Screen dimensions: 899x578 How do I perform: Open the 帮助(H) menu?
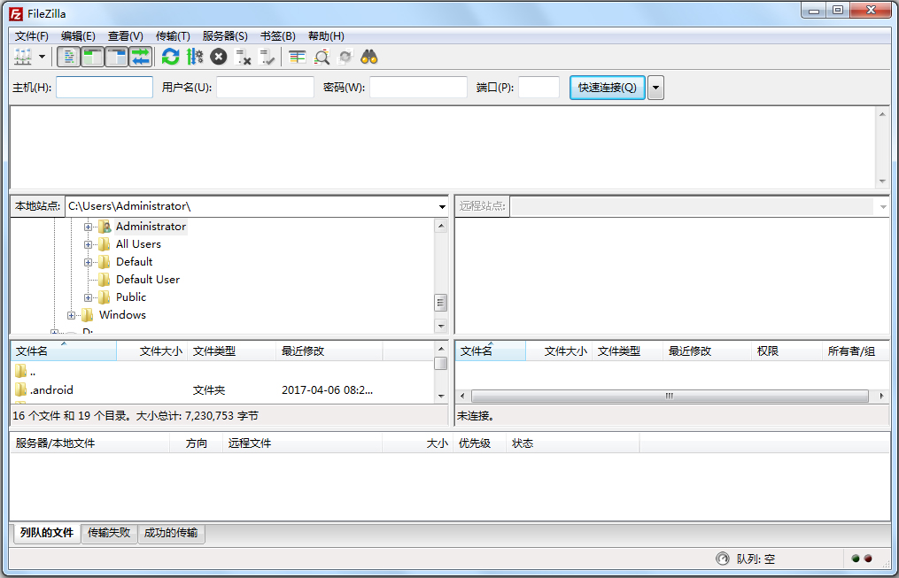pos(326,36)
